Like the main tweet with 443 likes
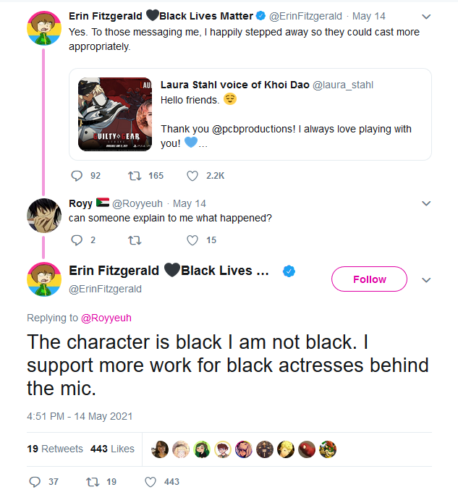The height and width of the screenshot is (495, 458). click(150, 482)
